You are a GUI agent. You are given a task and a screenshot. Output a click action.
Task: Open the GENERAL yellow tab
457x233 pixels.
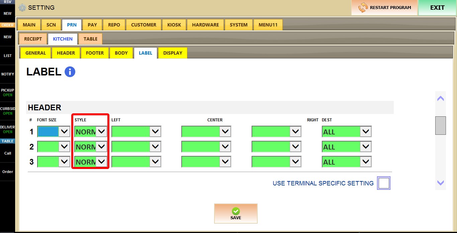click(35, 53)
